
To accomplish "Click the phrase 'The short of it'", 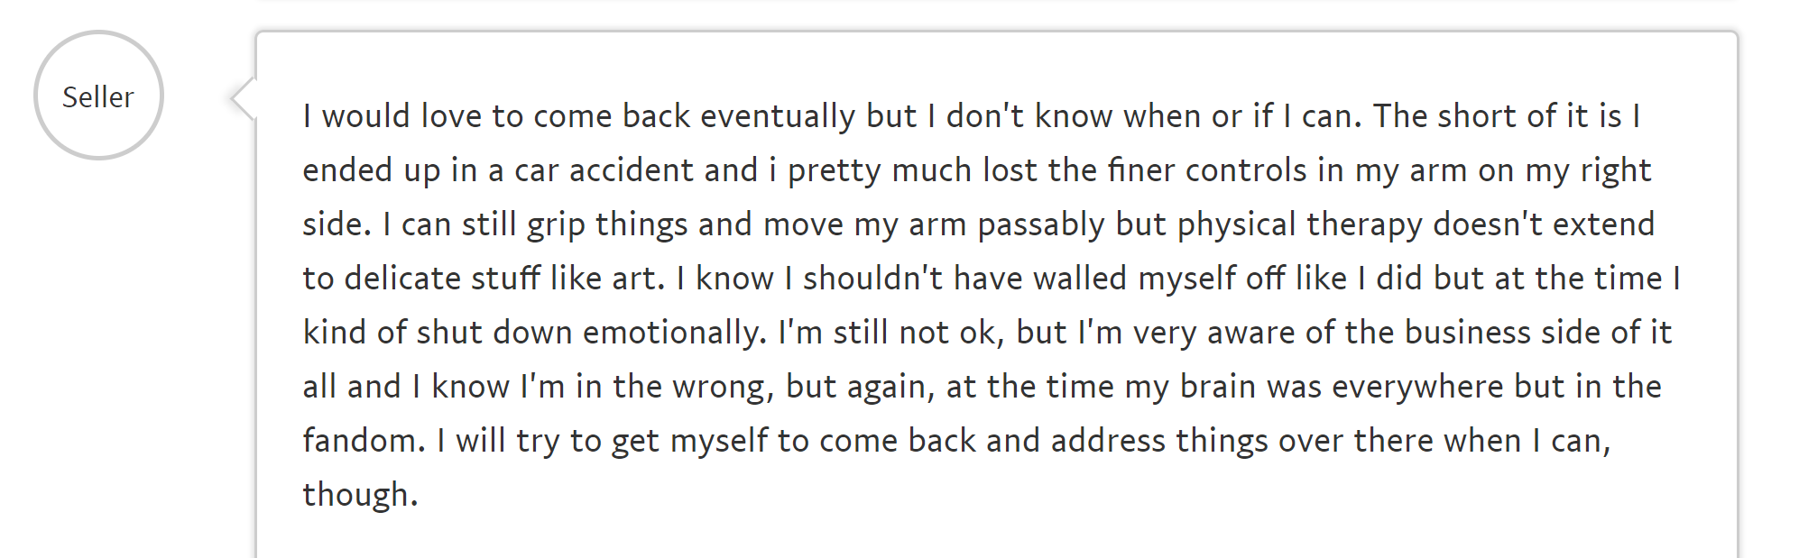I will pos(1481,116).
